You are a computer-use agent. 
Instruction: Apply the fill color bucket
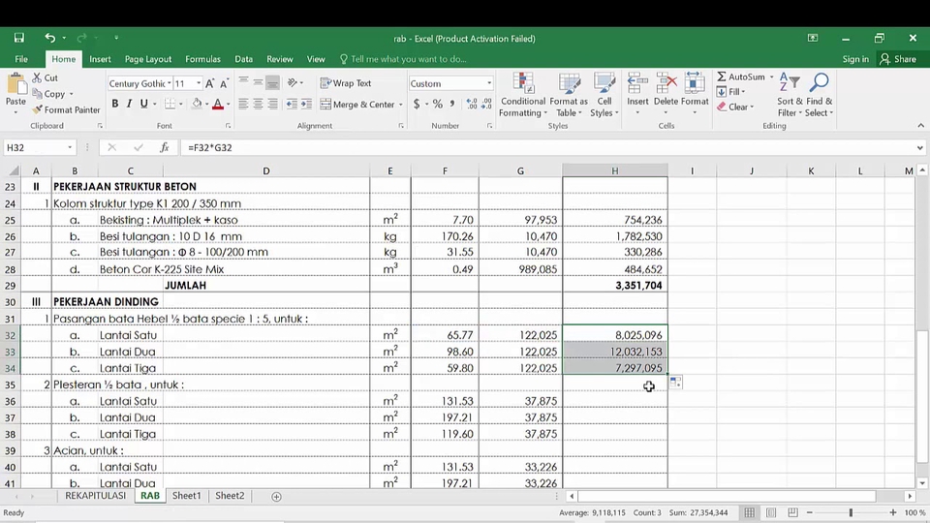click(197, 105)
